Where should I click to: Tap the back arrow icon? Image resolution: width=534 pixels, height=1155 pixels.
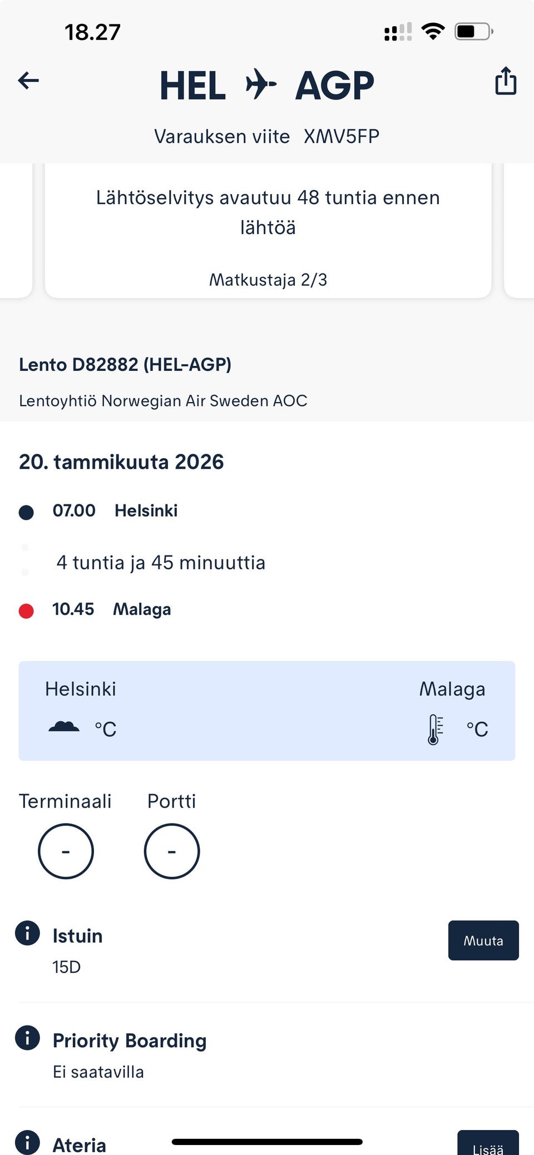click(x=28, y=81)
